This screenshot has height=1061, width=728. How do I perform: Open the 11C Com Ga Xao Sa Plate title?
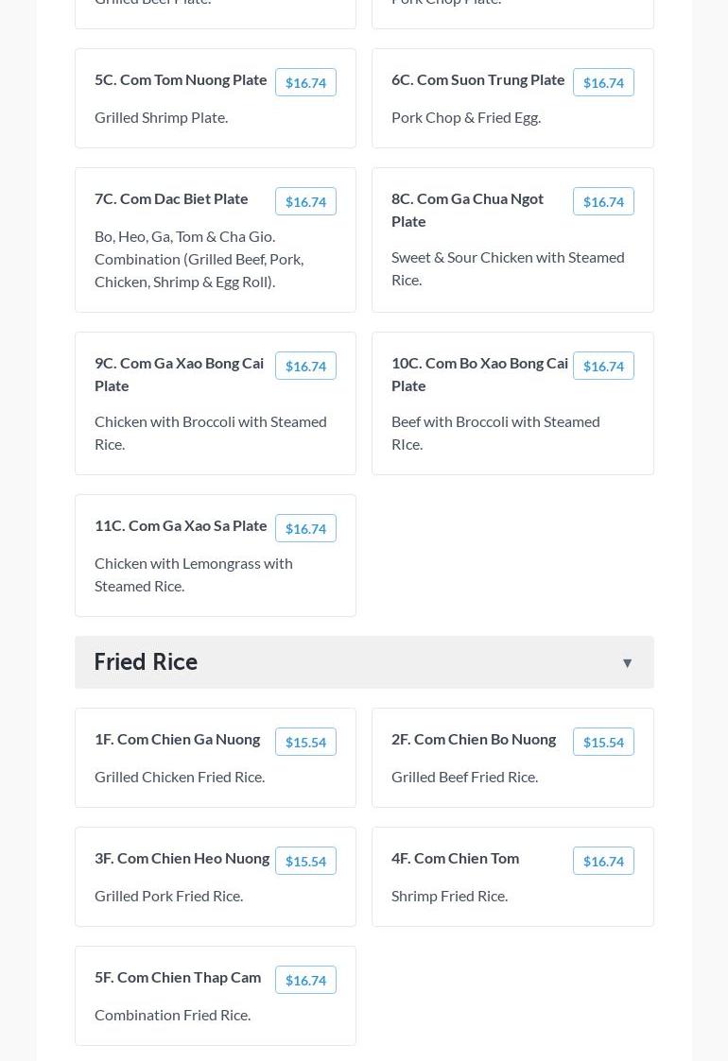(x=181, y=525)
